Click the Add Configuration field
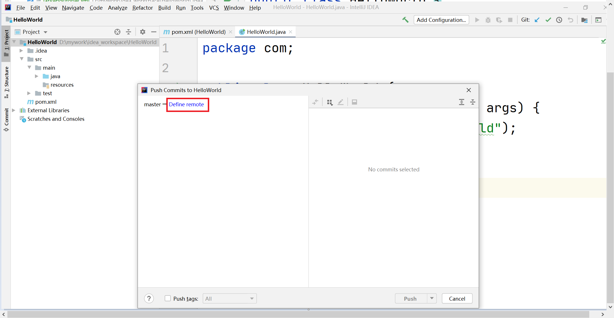Viewport: 614px width, 318px height. coord(441,20)
